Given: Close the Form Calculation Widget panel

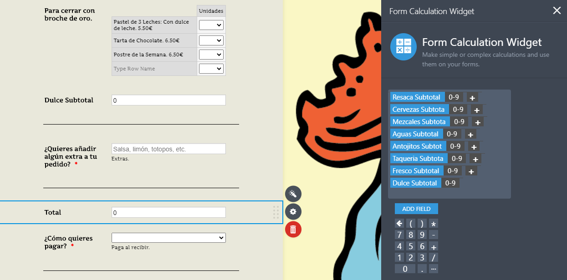Looking at the screenshot, I should click(x=557, y=11).
